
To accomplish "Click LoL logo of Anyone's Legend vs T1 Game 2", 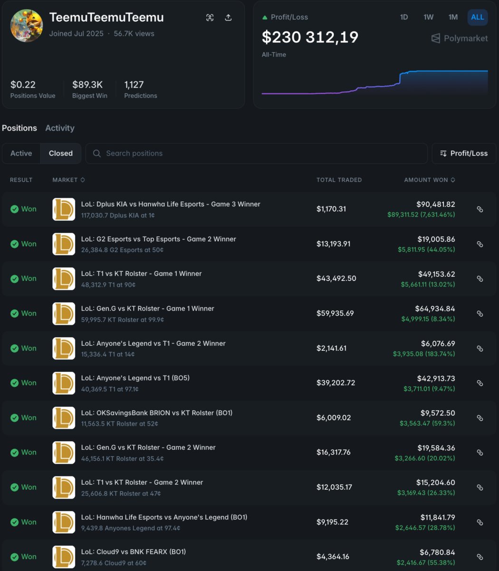I will 64,348.
